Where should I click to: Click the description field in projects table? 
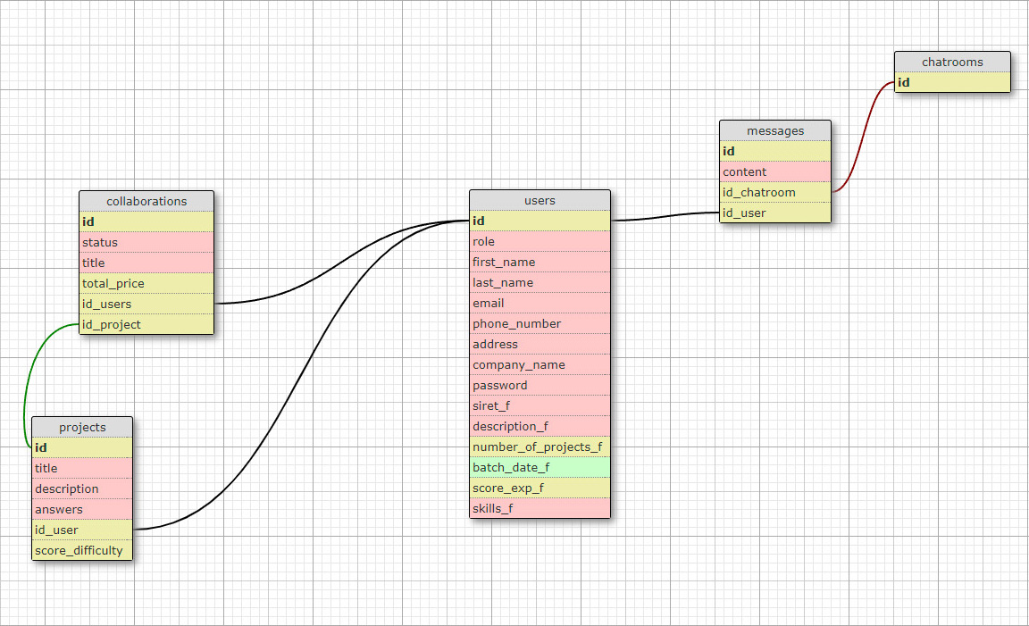(82, 488)
